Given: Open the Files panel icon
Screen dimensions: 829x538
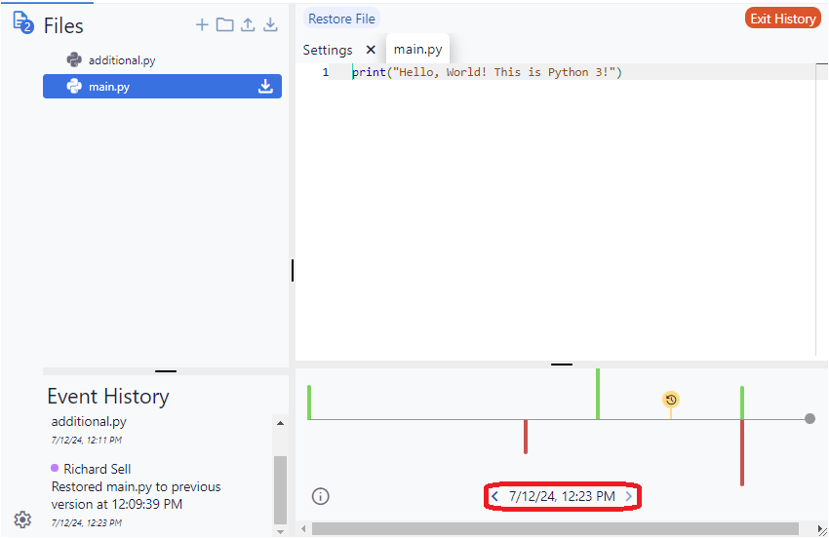Looking at the screenshot, I should 22,23.
